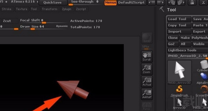Select the Arrow3D tool icon
The image size is (208, 111).
click(x=179, y=104)
